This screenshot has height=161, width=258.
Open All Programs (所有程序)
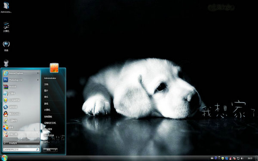(21, 143)
